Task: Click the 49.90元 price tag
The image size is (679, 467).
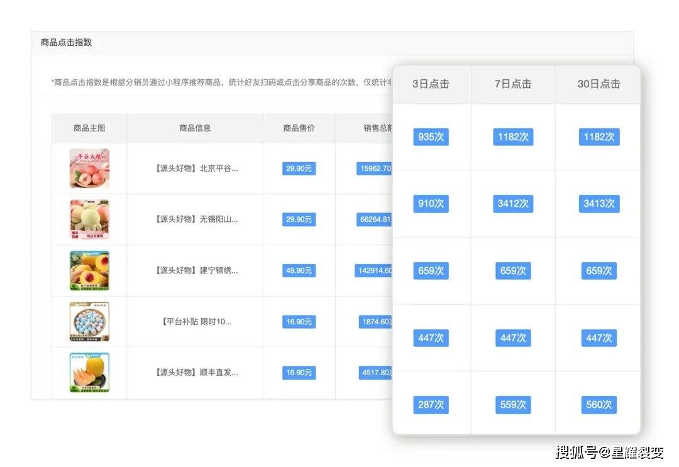Action: (299, 270)
